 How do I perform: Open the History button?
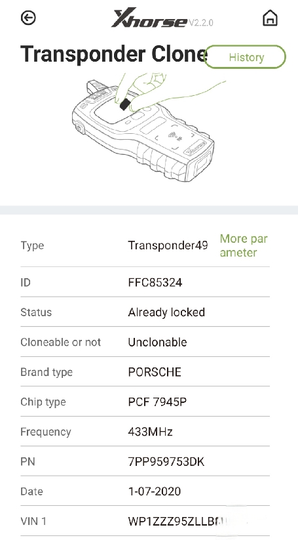(245, 57)
